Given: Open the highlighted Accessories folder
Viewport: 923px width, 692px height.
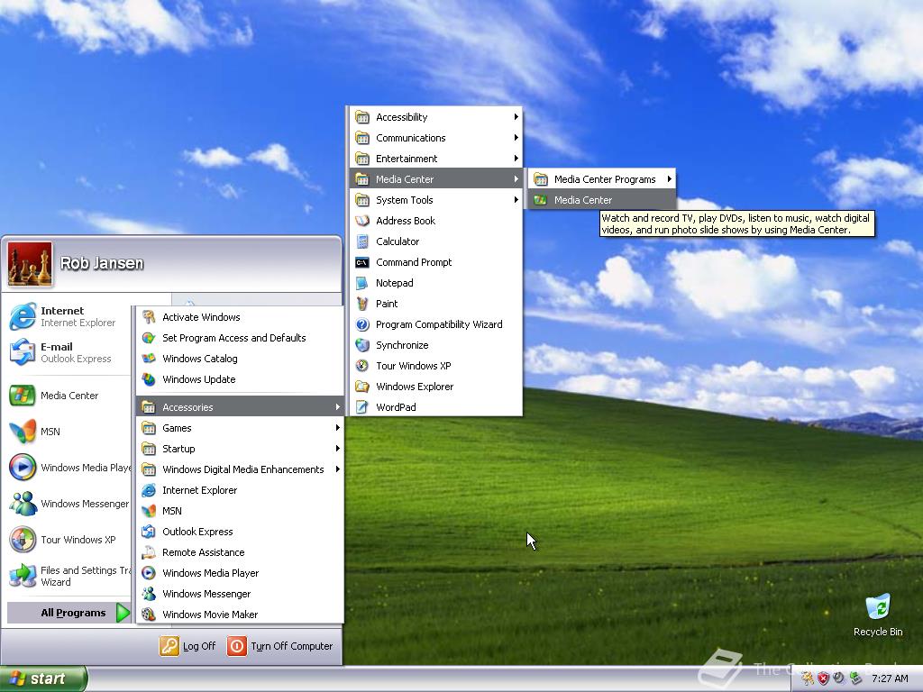Looking at the screenshot, I should pyautogui.click(x=240, y=407).
